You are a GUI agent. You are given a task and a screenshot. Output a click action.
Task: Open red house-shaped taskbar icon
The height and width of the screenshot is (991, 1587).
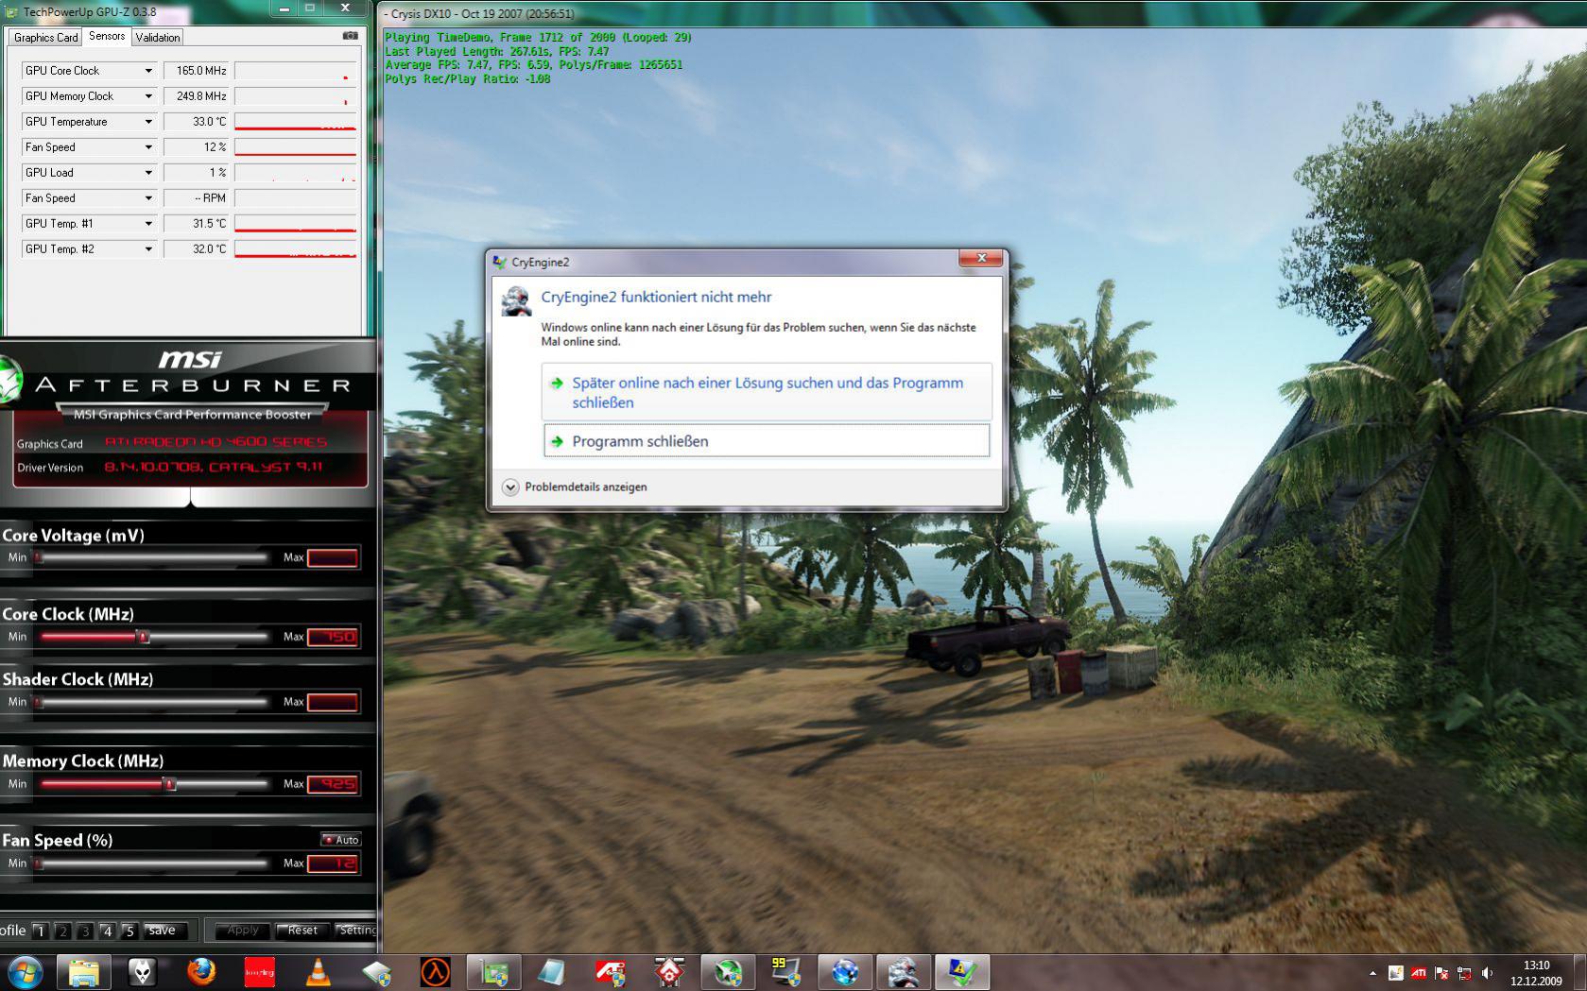[x=669, y=971]
